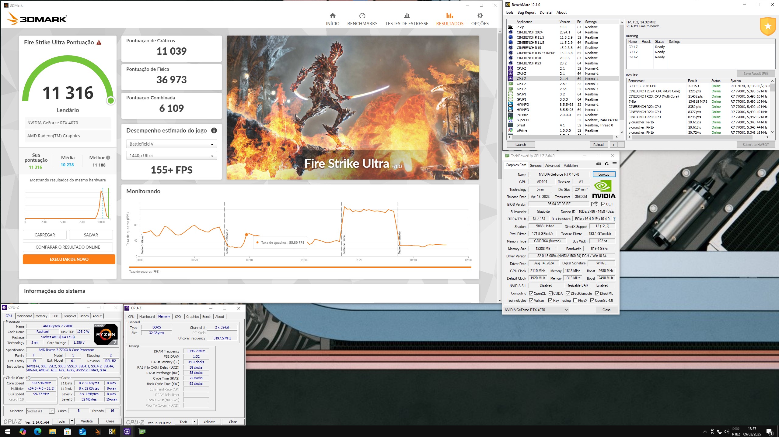Click the green score gauge knob
This screenshot has width=779, height=437.
pyautogui.click(x=111, y=101)
